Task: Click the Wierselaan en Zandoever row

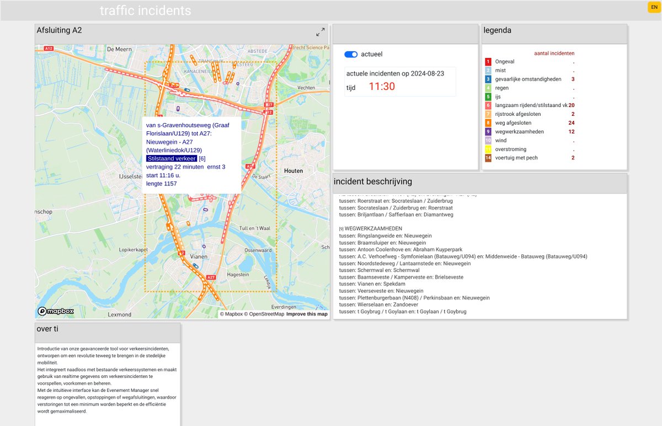Action: click(x=378, y=305)
